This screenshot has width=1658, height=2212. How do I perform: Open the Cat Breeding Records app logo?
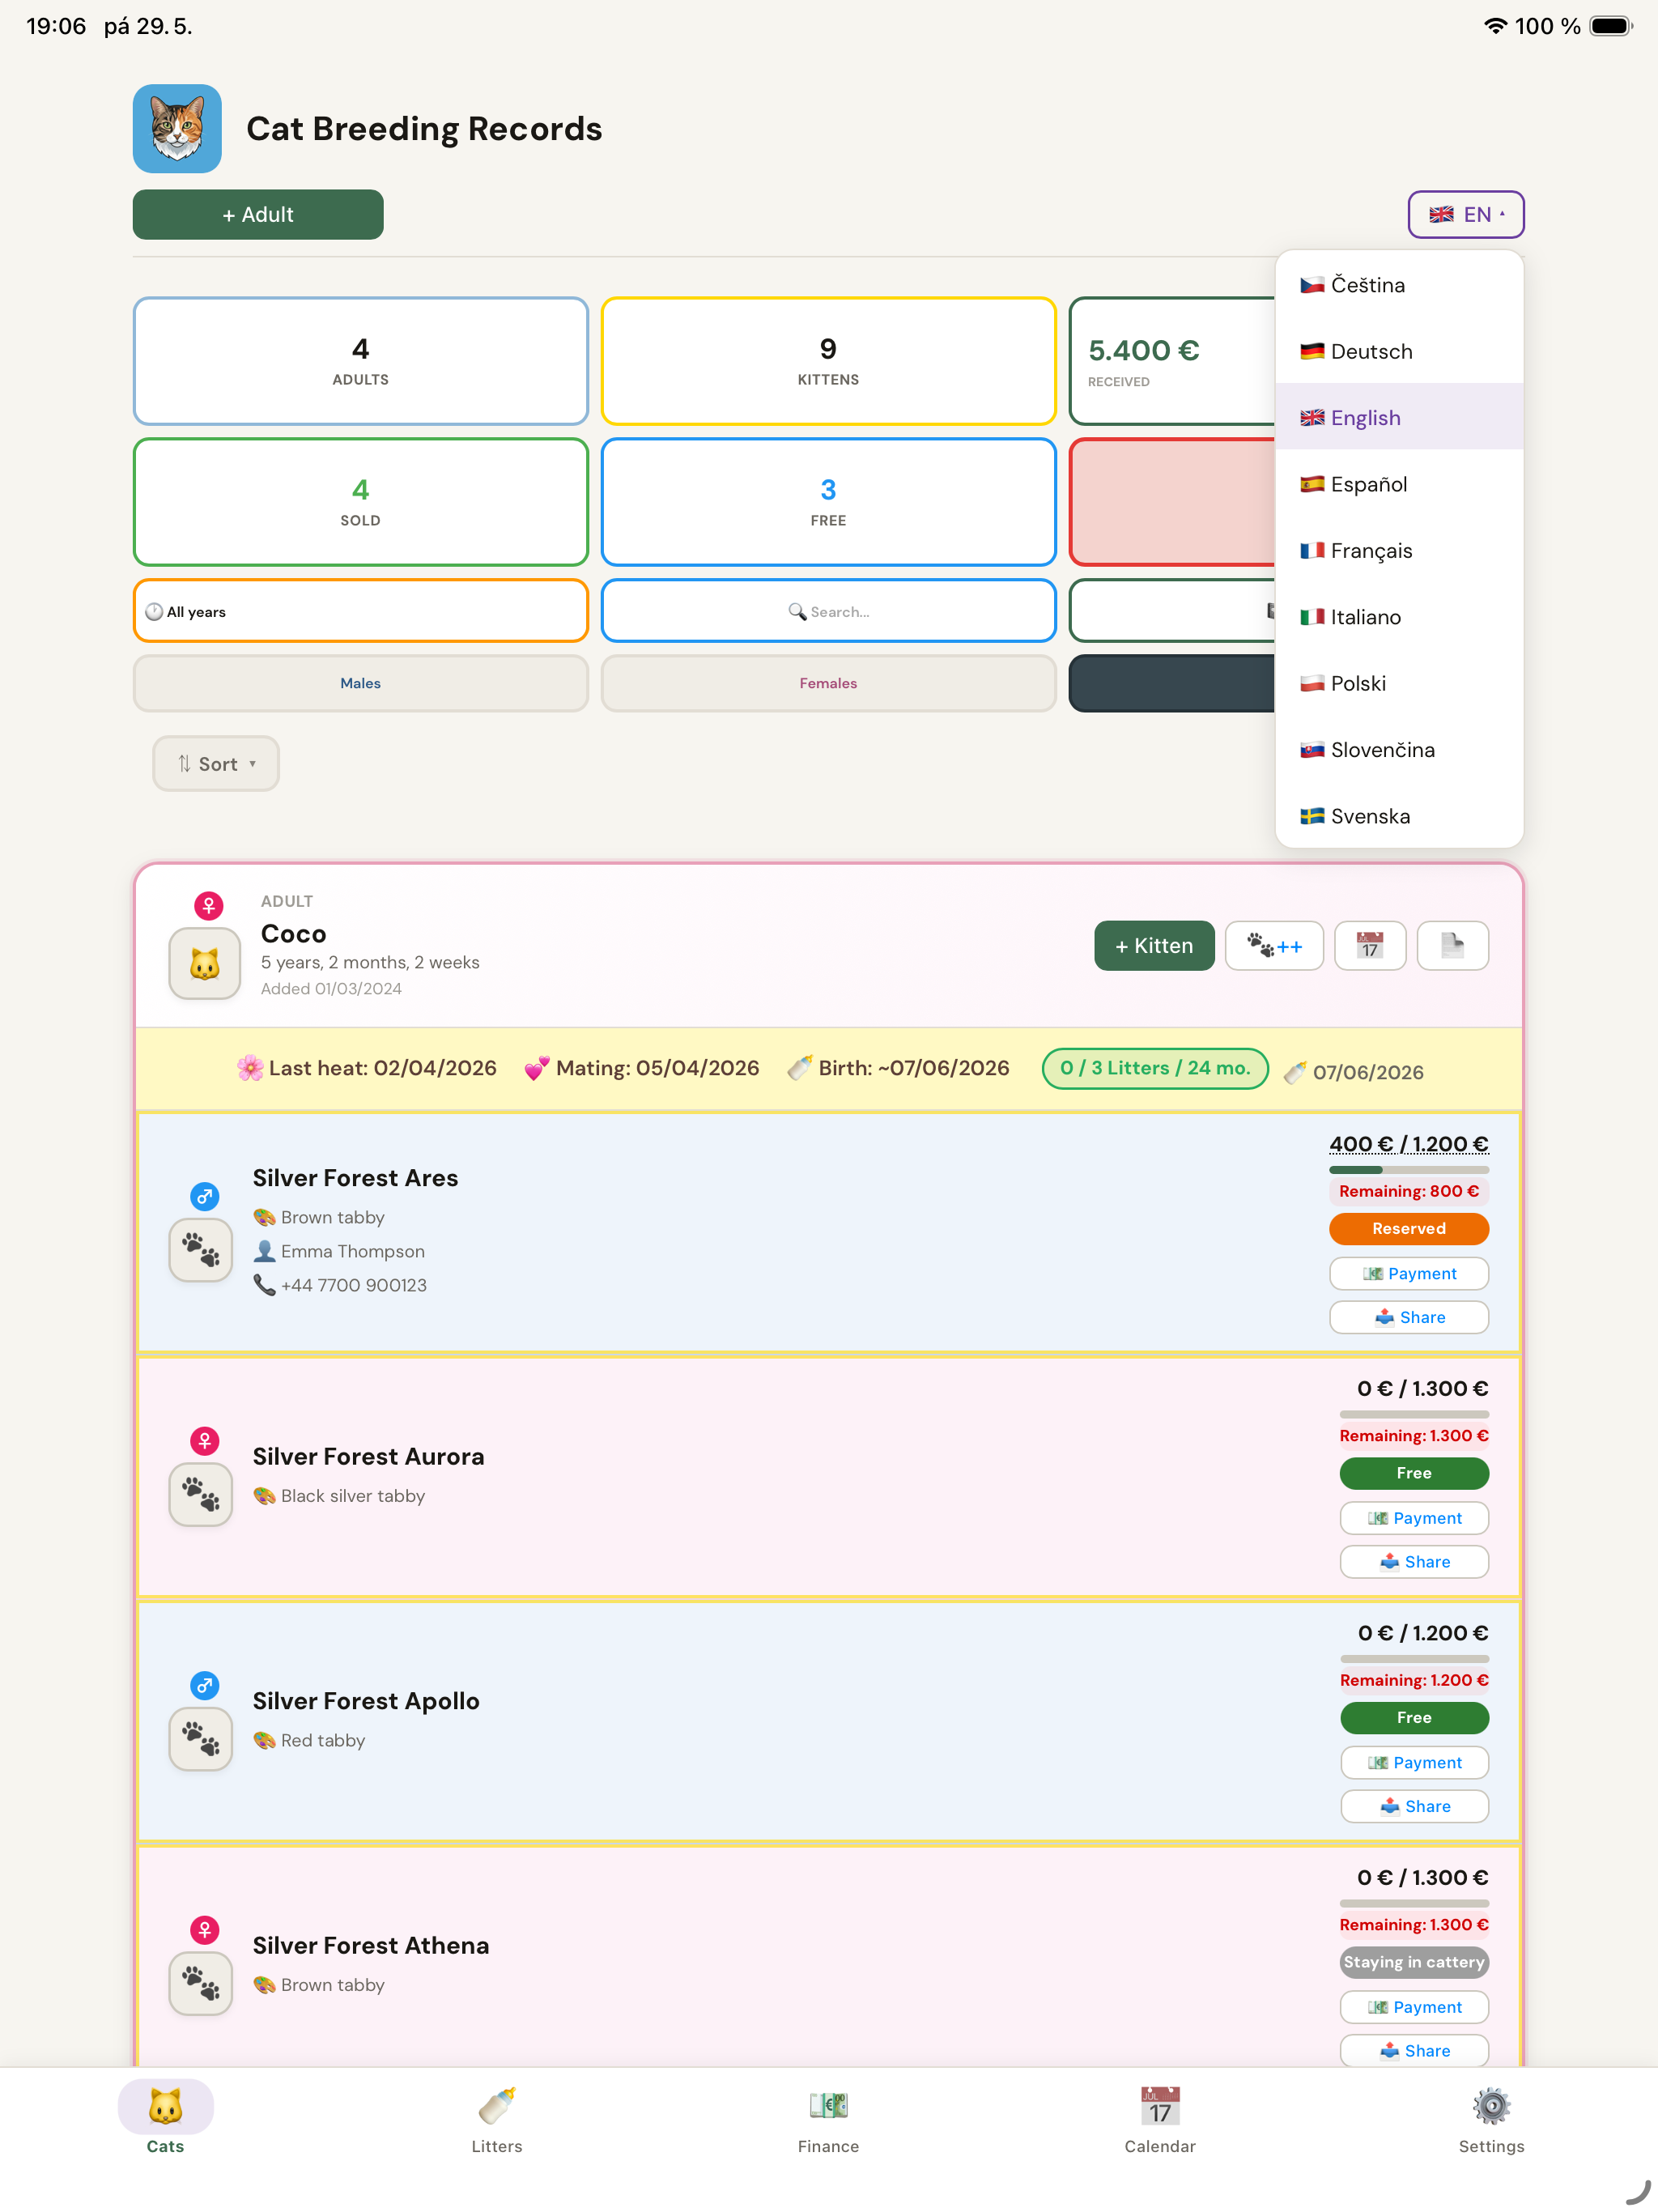[x=177, y=128]
